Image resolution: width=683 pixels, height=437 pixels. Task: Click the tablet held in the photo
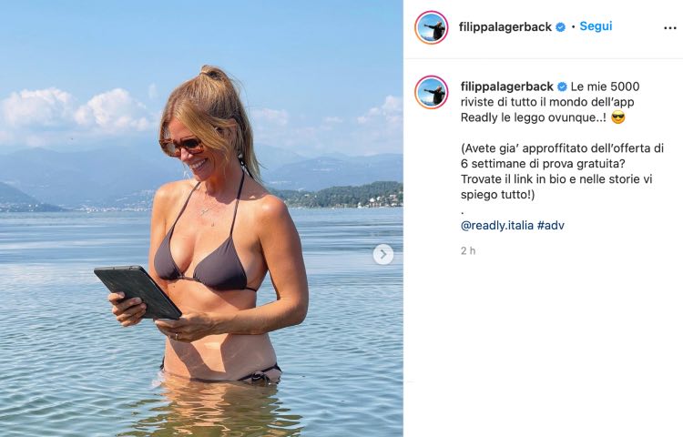[138, 292]
